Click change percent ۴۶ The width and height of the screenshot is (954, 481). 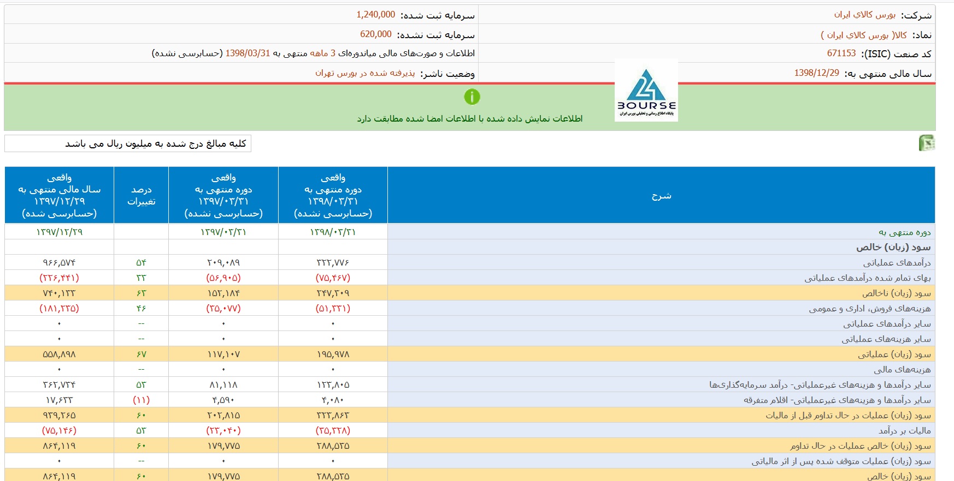(142, 309)
